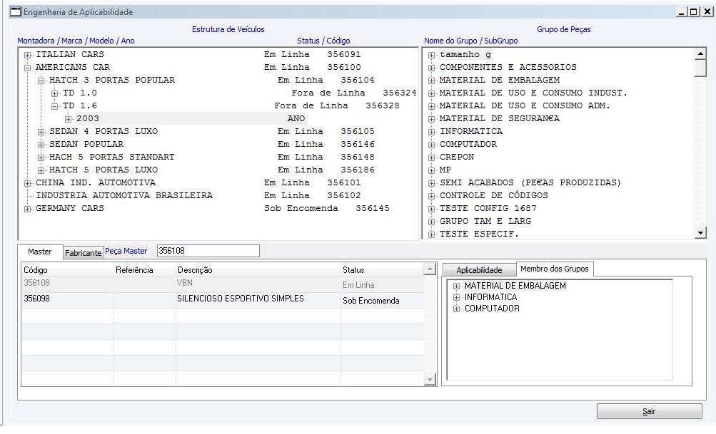Click the Status column header in table
The width and height of the screenshot is (716, 434).
(x=383, y=270)
